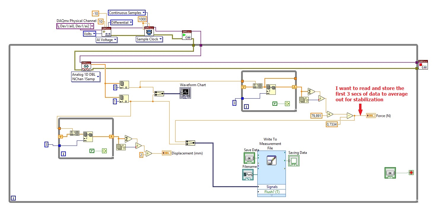Click the constant 3 wired to the right for loop
This screenshot has height=218, width=435.
click(235, 103)
